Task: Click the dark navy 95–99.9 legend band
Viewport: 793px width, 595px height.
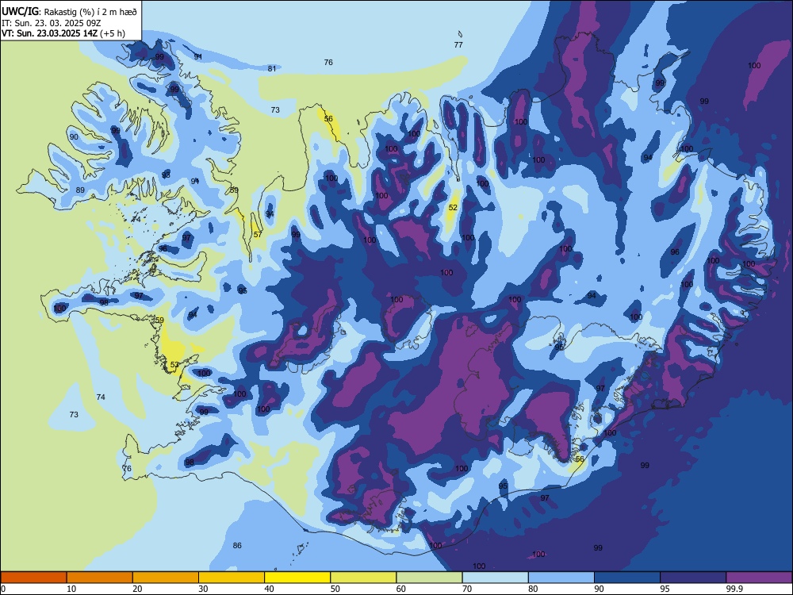Action: (693, 578)
